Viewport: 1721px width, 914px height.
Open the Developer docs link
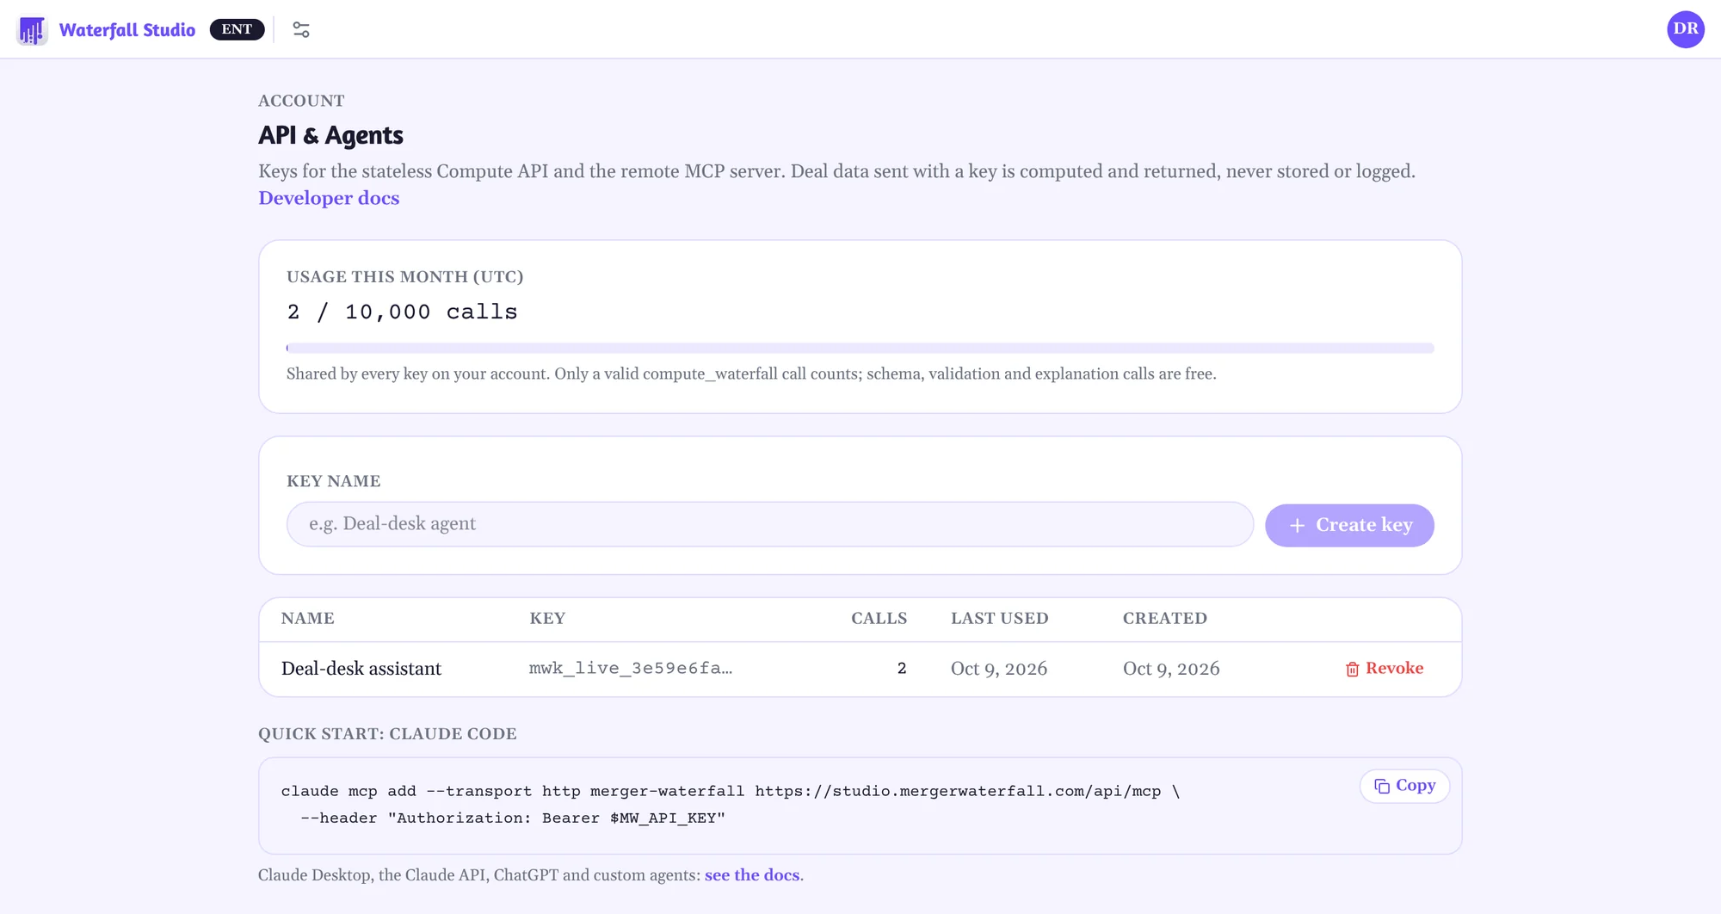(x=329, y=198)
